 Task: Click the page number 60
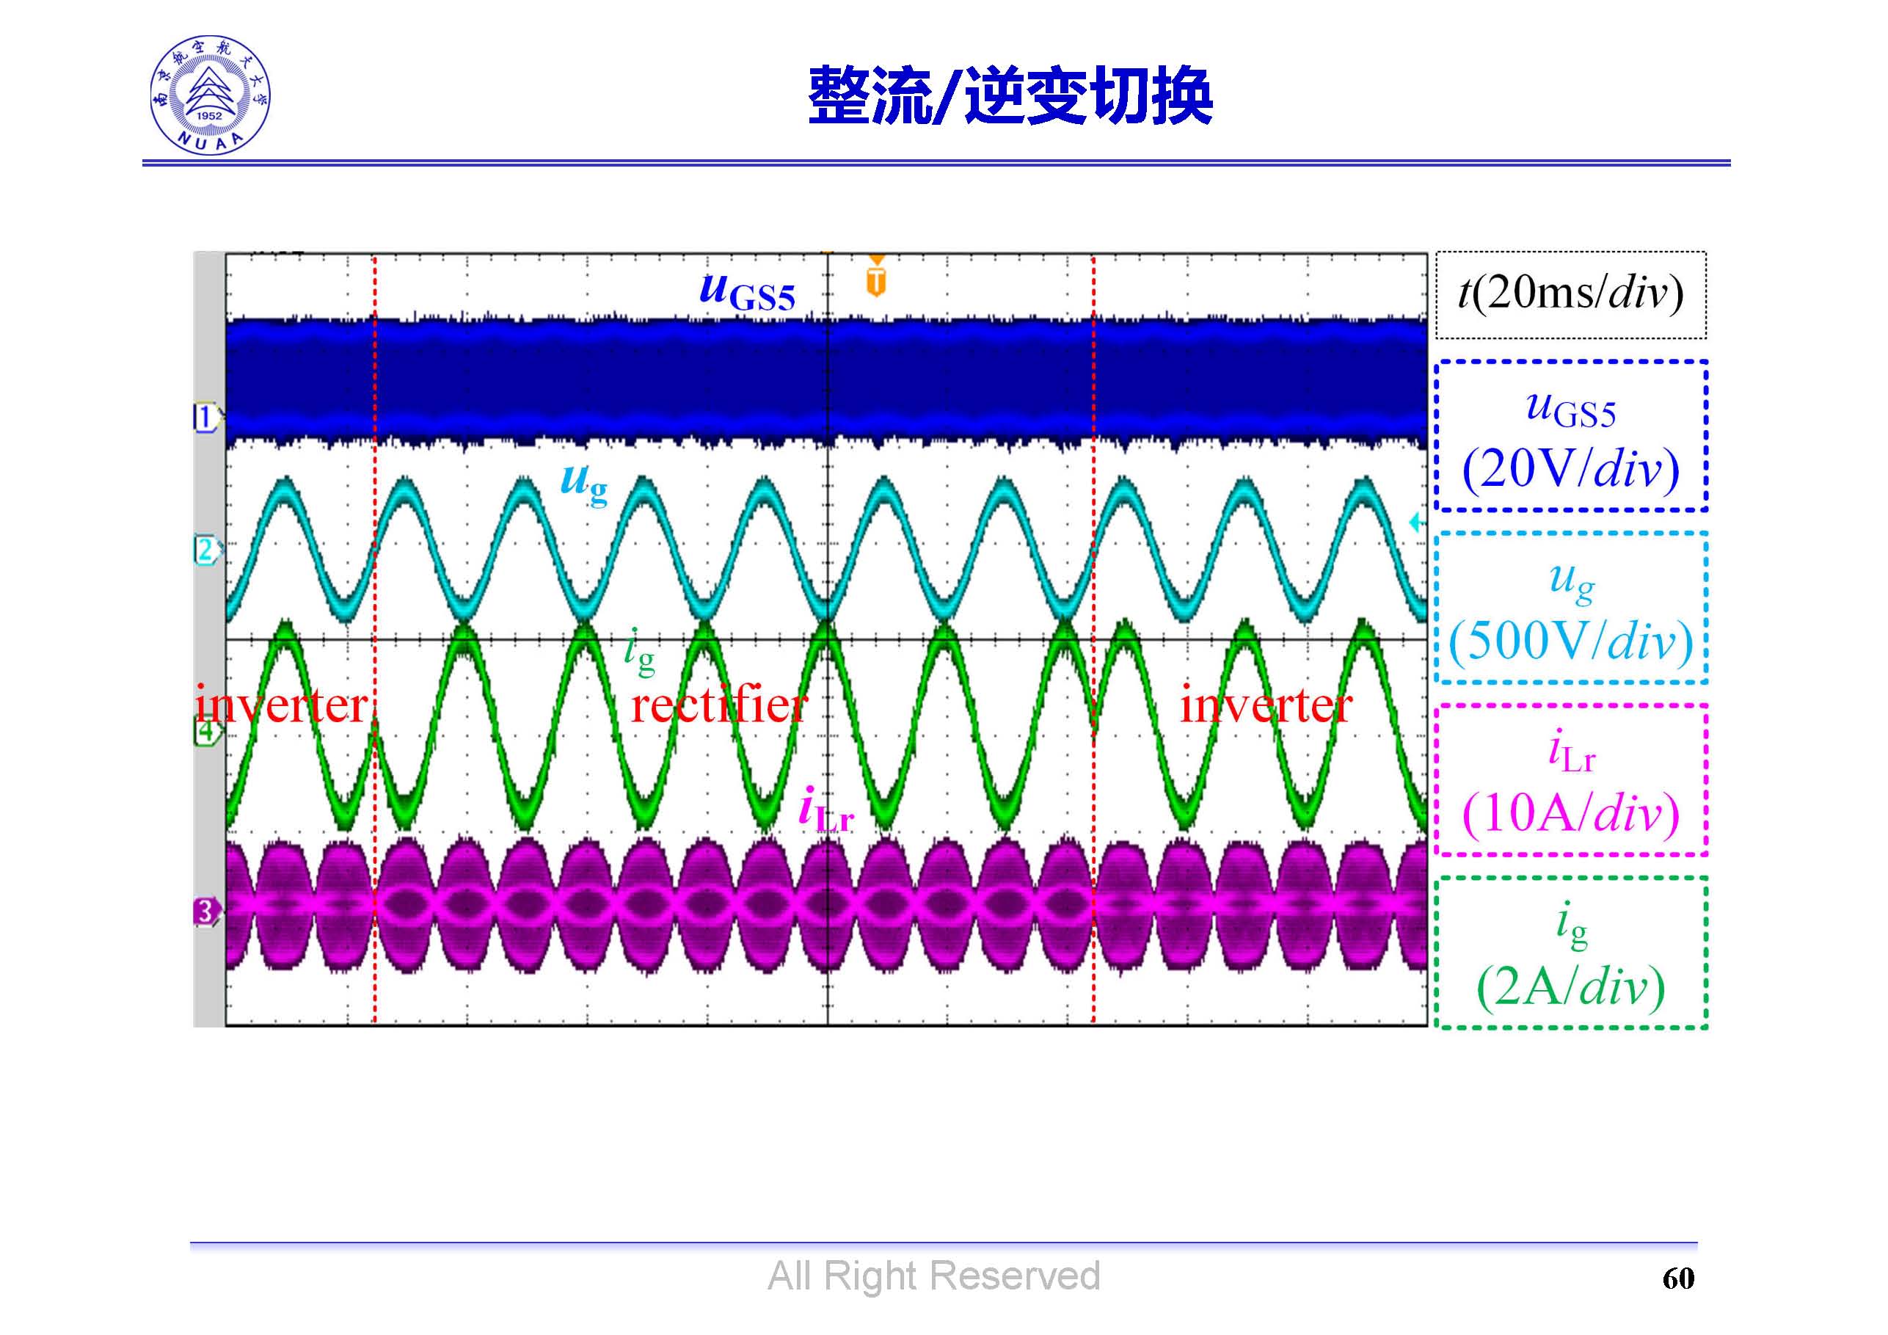click(1678, 1278)
